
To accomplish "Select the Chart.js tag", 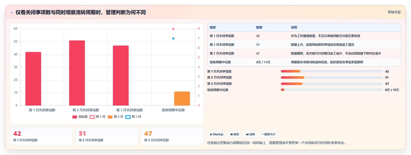I will [217, 134].
